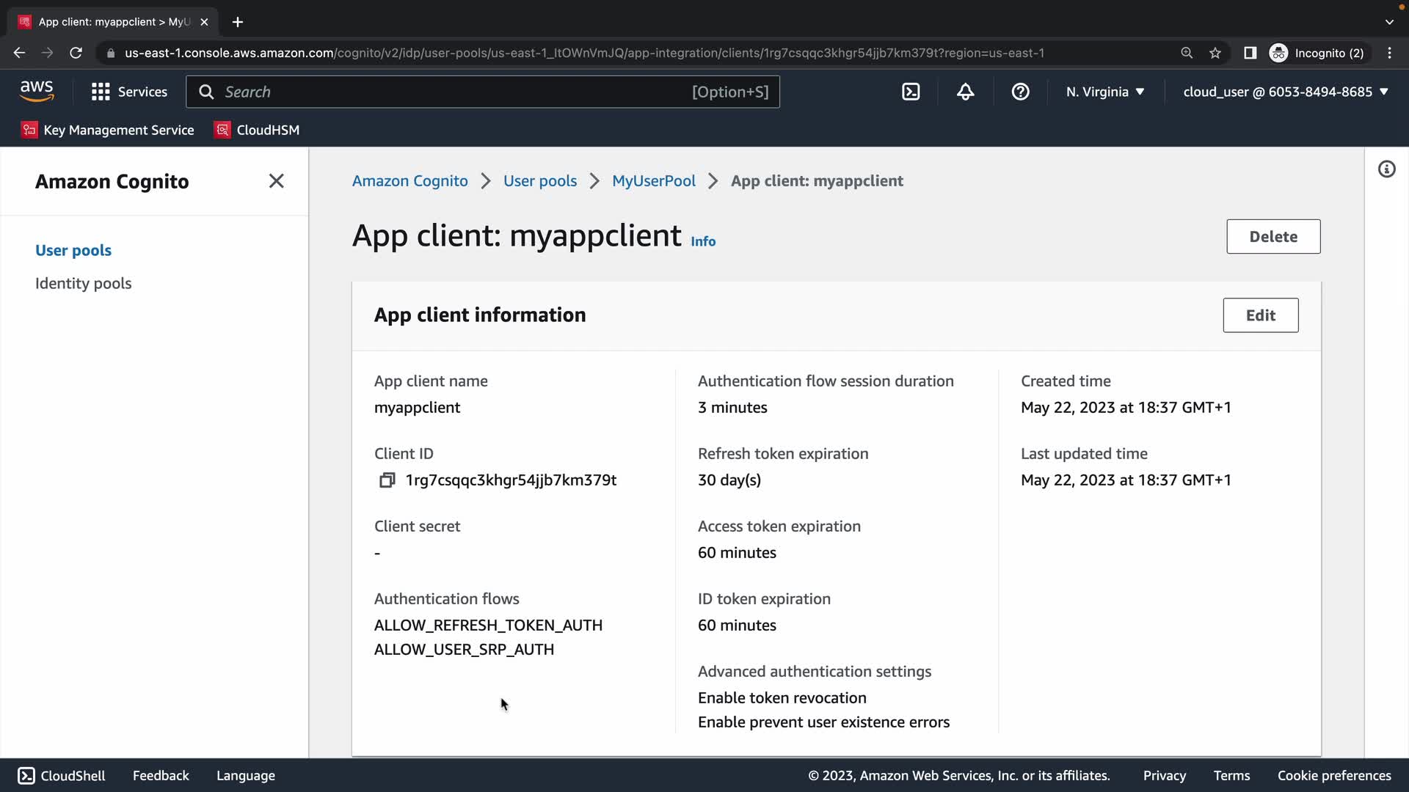The image size is (1409, 792).
Task: Click the AWS search field
Action: 455,92
